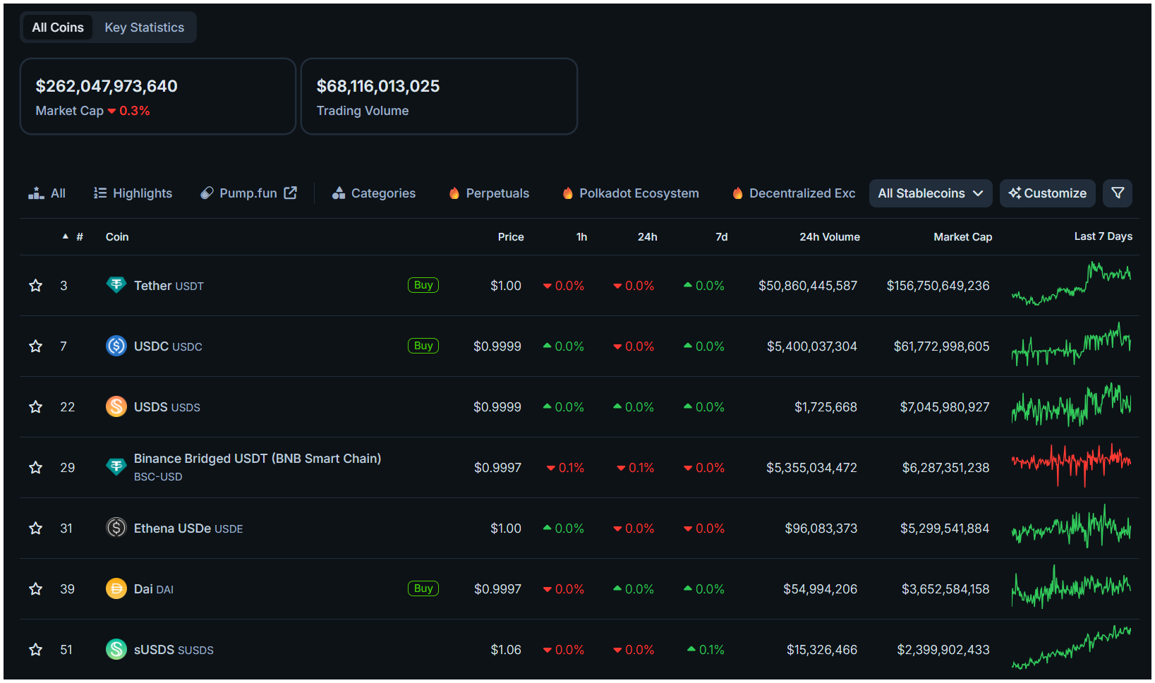Toggle the favorite star for sUSDS
The height and width of the screenshot is (683, 1155).
coord(35,649)
